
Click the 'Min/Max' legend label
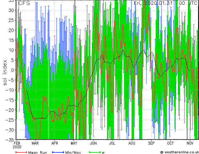coord(73,152)
